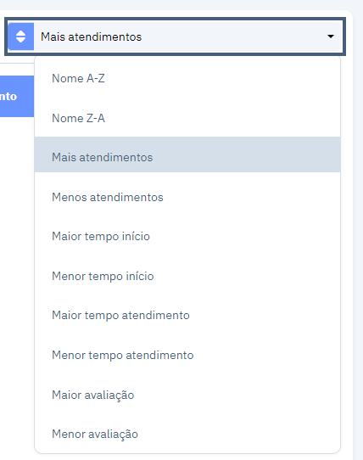Screen dimensions: 363x460
Task: Click the blue sort arrows icon
Action: pyautogui.click(x=21, y=36)
